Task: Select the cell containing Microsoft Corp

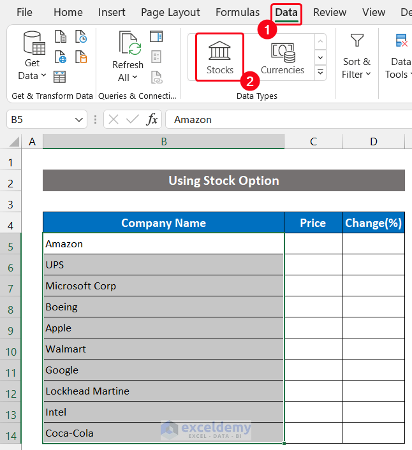Action: 163,286
